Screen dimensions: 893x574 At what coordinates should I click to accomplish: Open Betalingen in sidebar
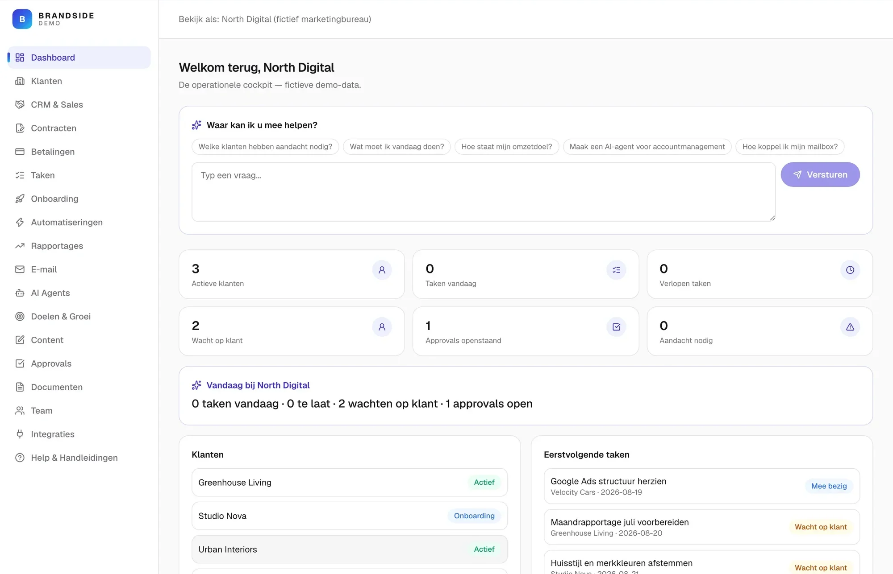79,152
